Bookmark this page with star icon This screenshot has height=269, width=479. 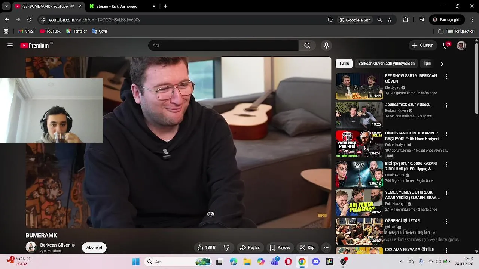(x=390, y=20)
